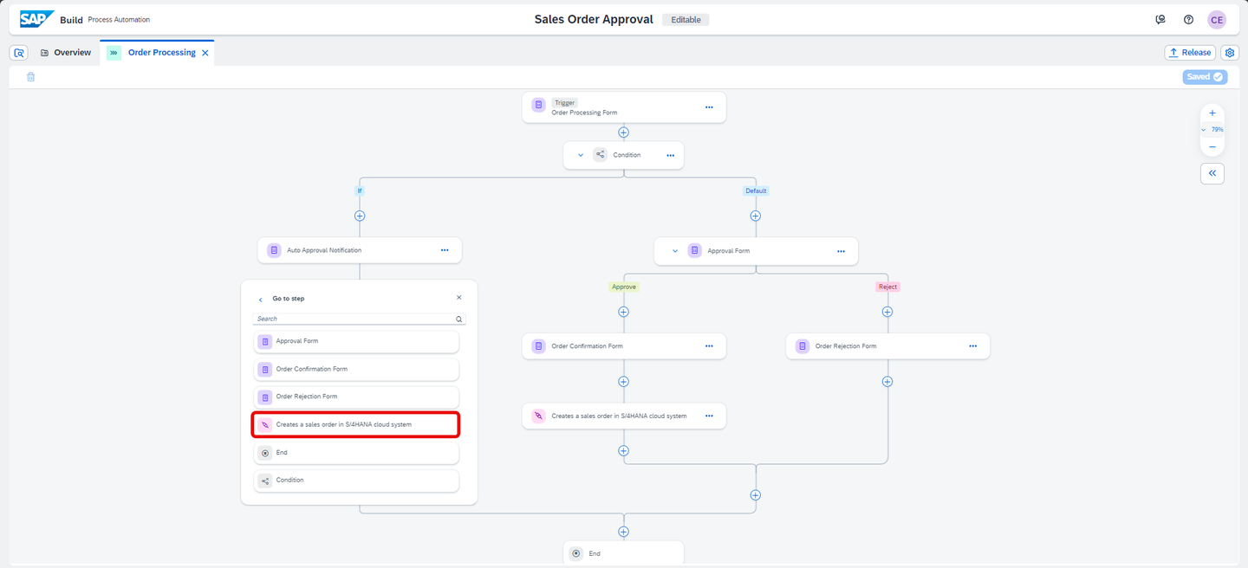
Task: Close the Go to step panel
Action: (x=459, y=298)
